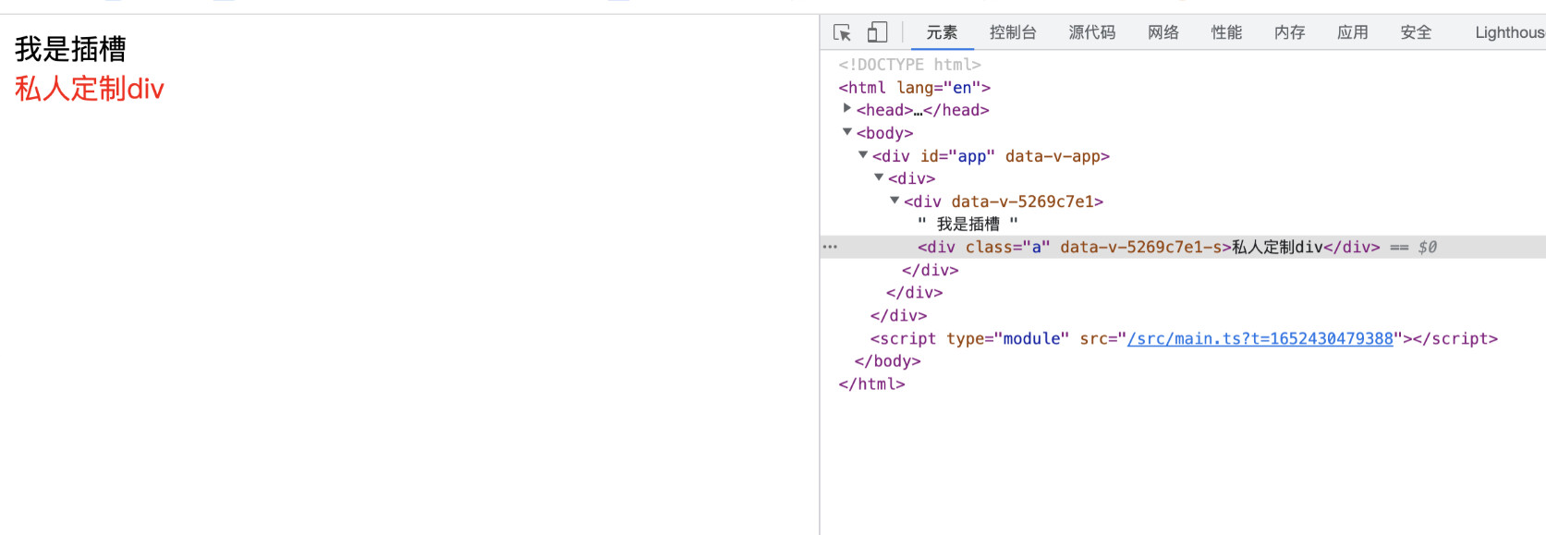Click the red 私人定制div page text
The image size is (1546, 535).
point(90,89)
